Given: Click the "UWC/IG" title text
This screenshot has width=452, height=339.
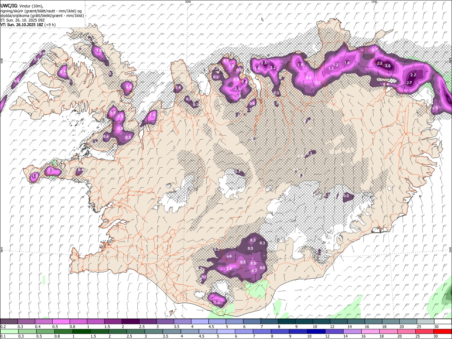Looking at the screenshot, I should (x=8, y=6).
